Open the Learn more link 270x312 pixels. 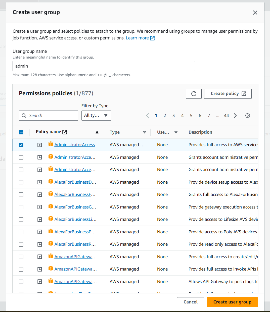[137, 38]
